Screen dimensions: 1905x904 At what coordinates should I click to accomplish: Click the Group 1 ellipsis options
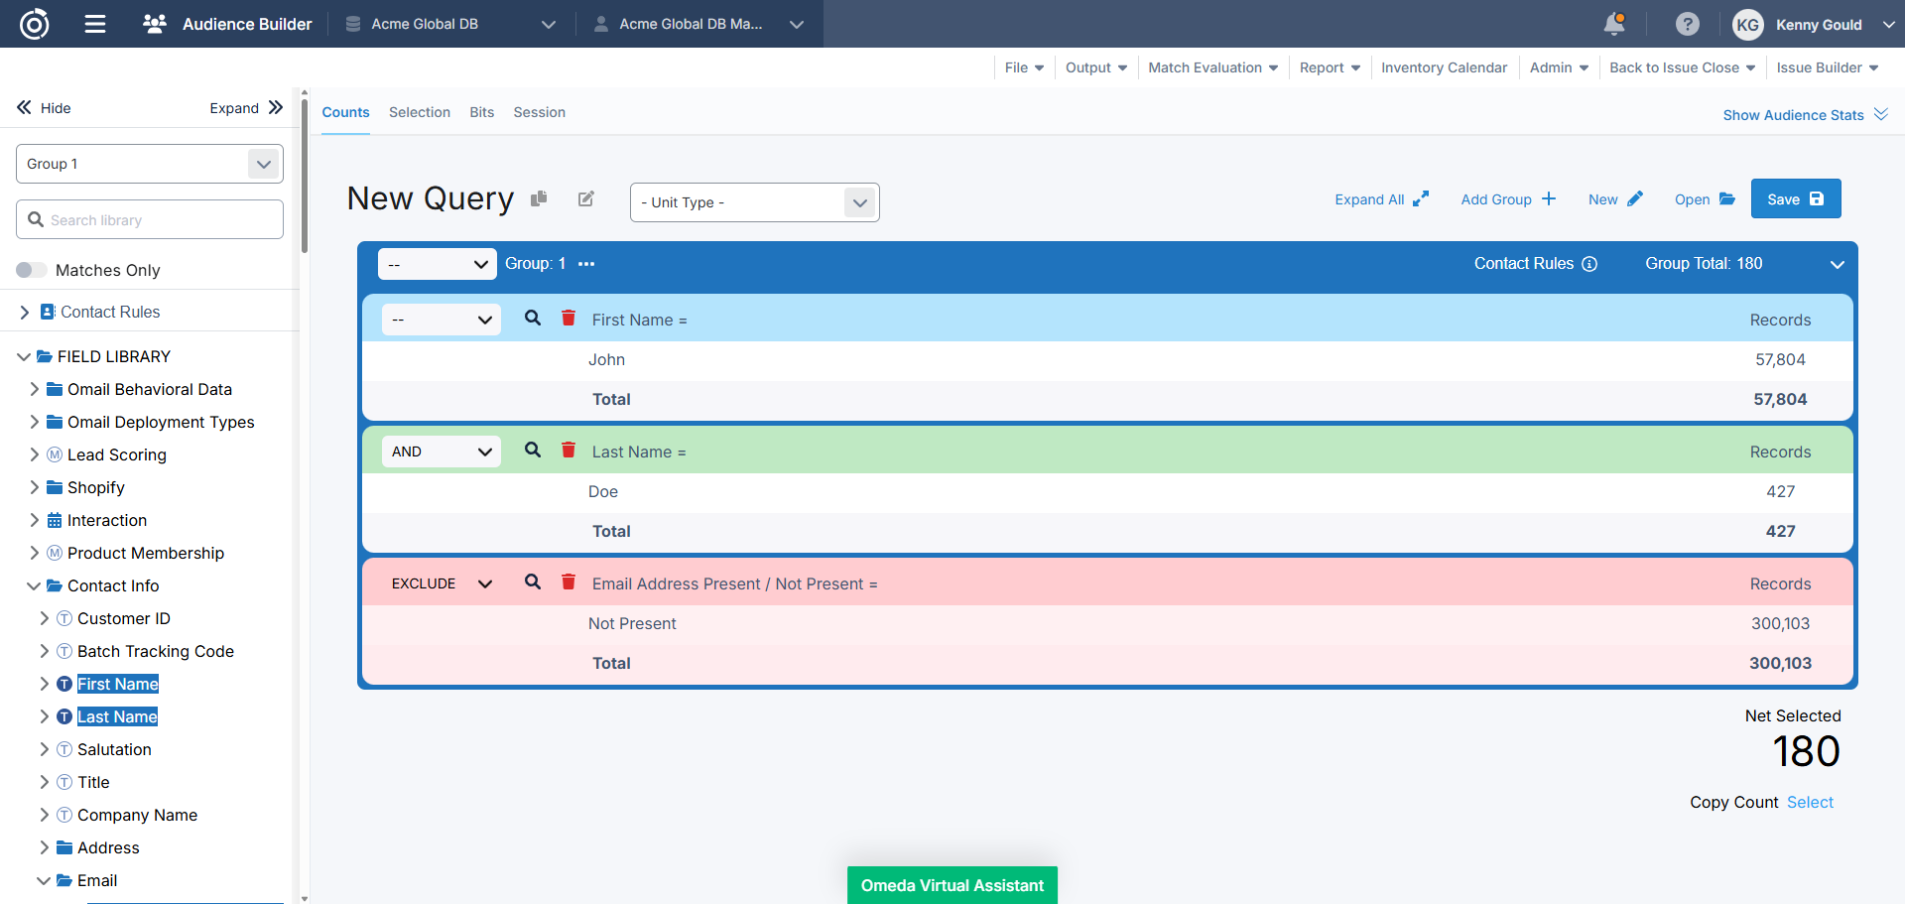click(586, 264)
